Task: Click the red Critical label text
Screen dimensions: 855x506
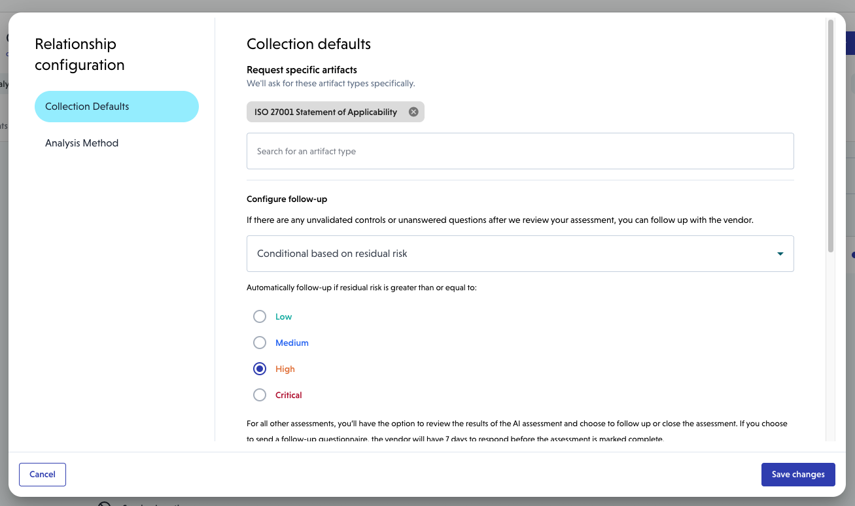Action: [288, 396]
